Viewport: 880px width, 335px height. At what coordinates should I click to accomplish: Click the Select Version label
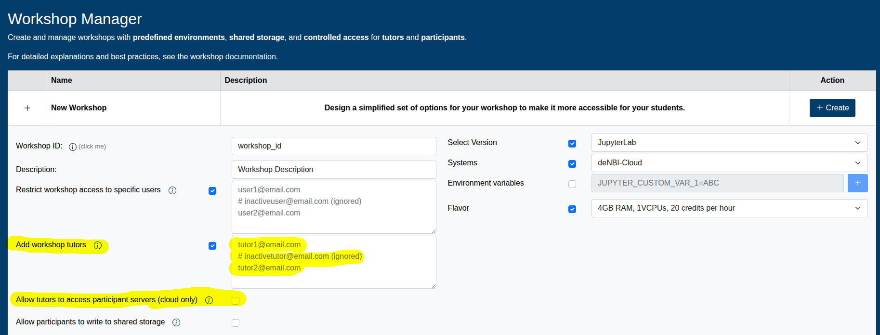(472, 143)
